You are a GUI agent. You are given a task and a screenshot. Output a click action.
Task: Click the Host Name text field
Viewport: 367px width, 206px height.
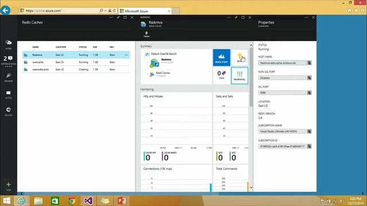282,63
